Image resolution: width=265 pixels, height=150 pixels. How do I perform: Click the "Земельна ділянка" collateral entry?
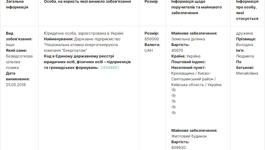click(188, 39)
